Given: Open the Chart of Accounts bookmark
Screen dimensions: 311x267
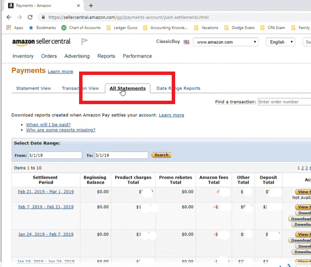Looking at the screenshot, I should (x=81, y=28).
